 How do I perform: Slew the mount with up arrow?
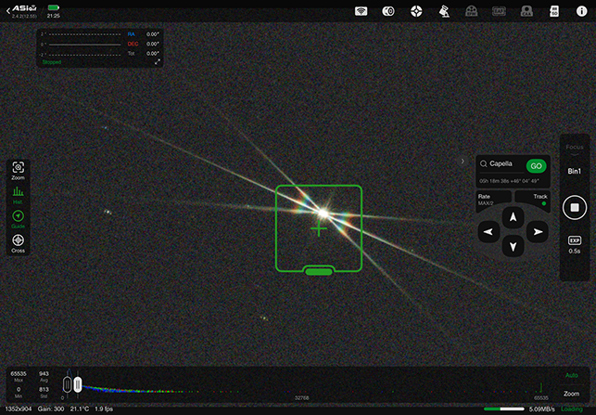(512, 215)
